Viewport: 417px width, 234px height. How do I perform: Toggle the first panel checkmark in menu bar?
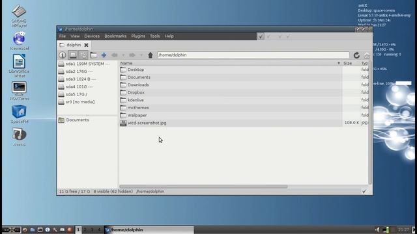261,36
